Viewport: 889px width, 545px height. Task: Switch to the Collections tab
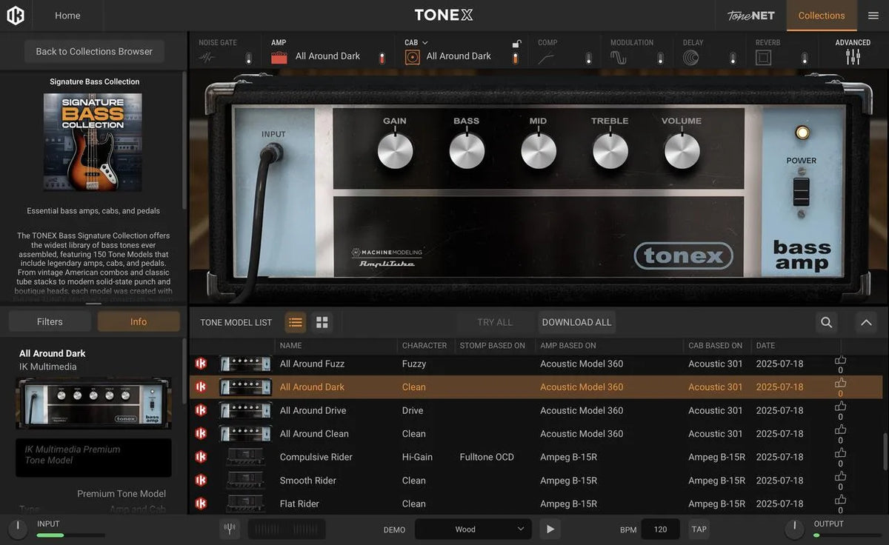[x=821, y=15]
